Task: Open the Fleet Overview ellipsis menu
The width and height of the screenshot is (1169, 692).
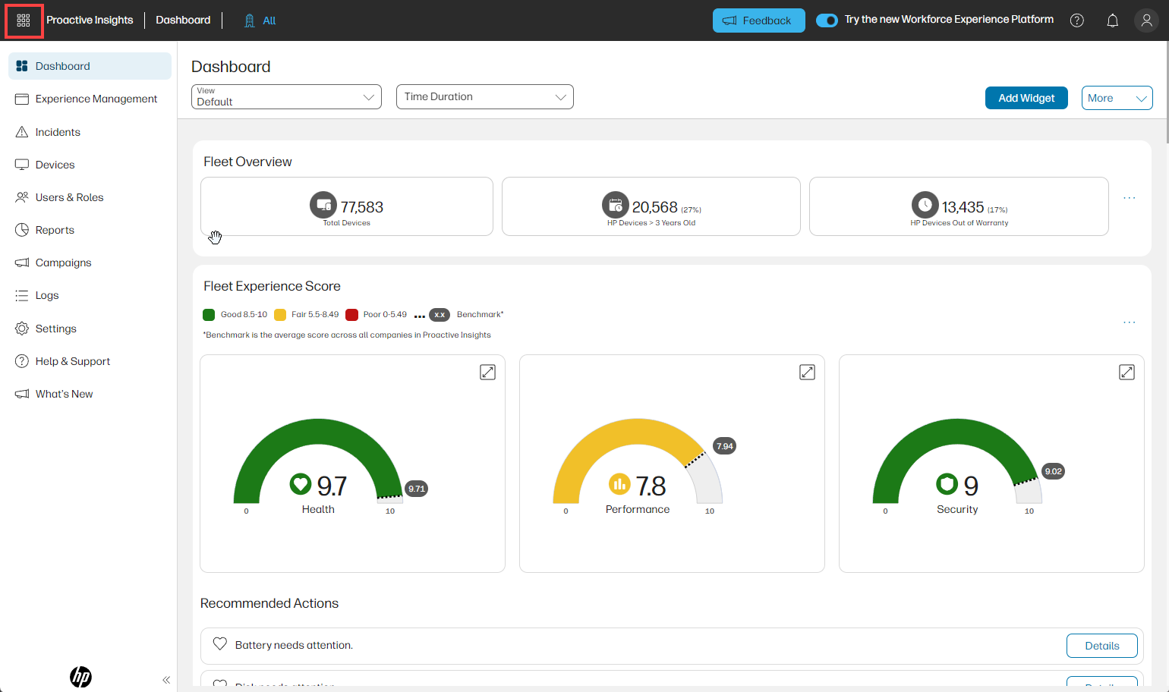Action: coord(1129,198)
